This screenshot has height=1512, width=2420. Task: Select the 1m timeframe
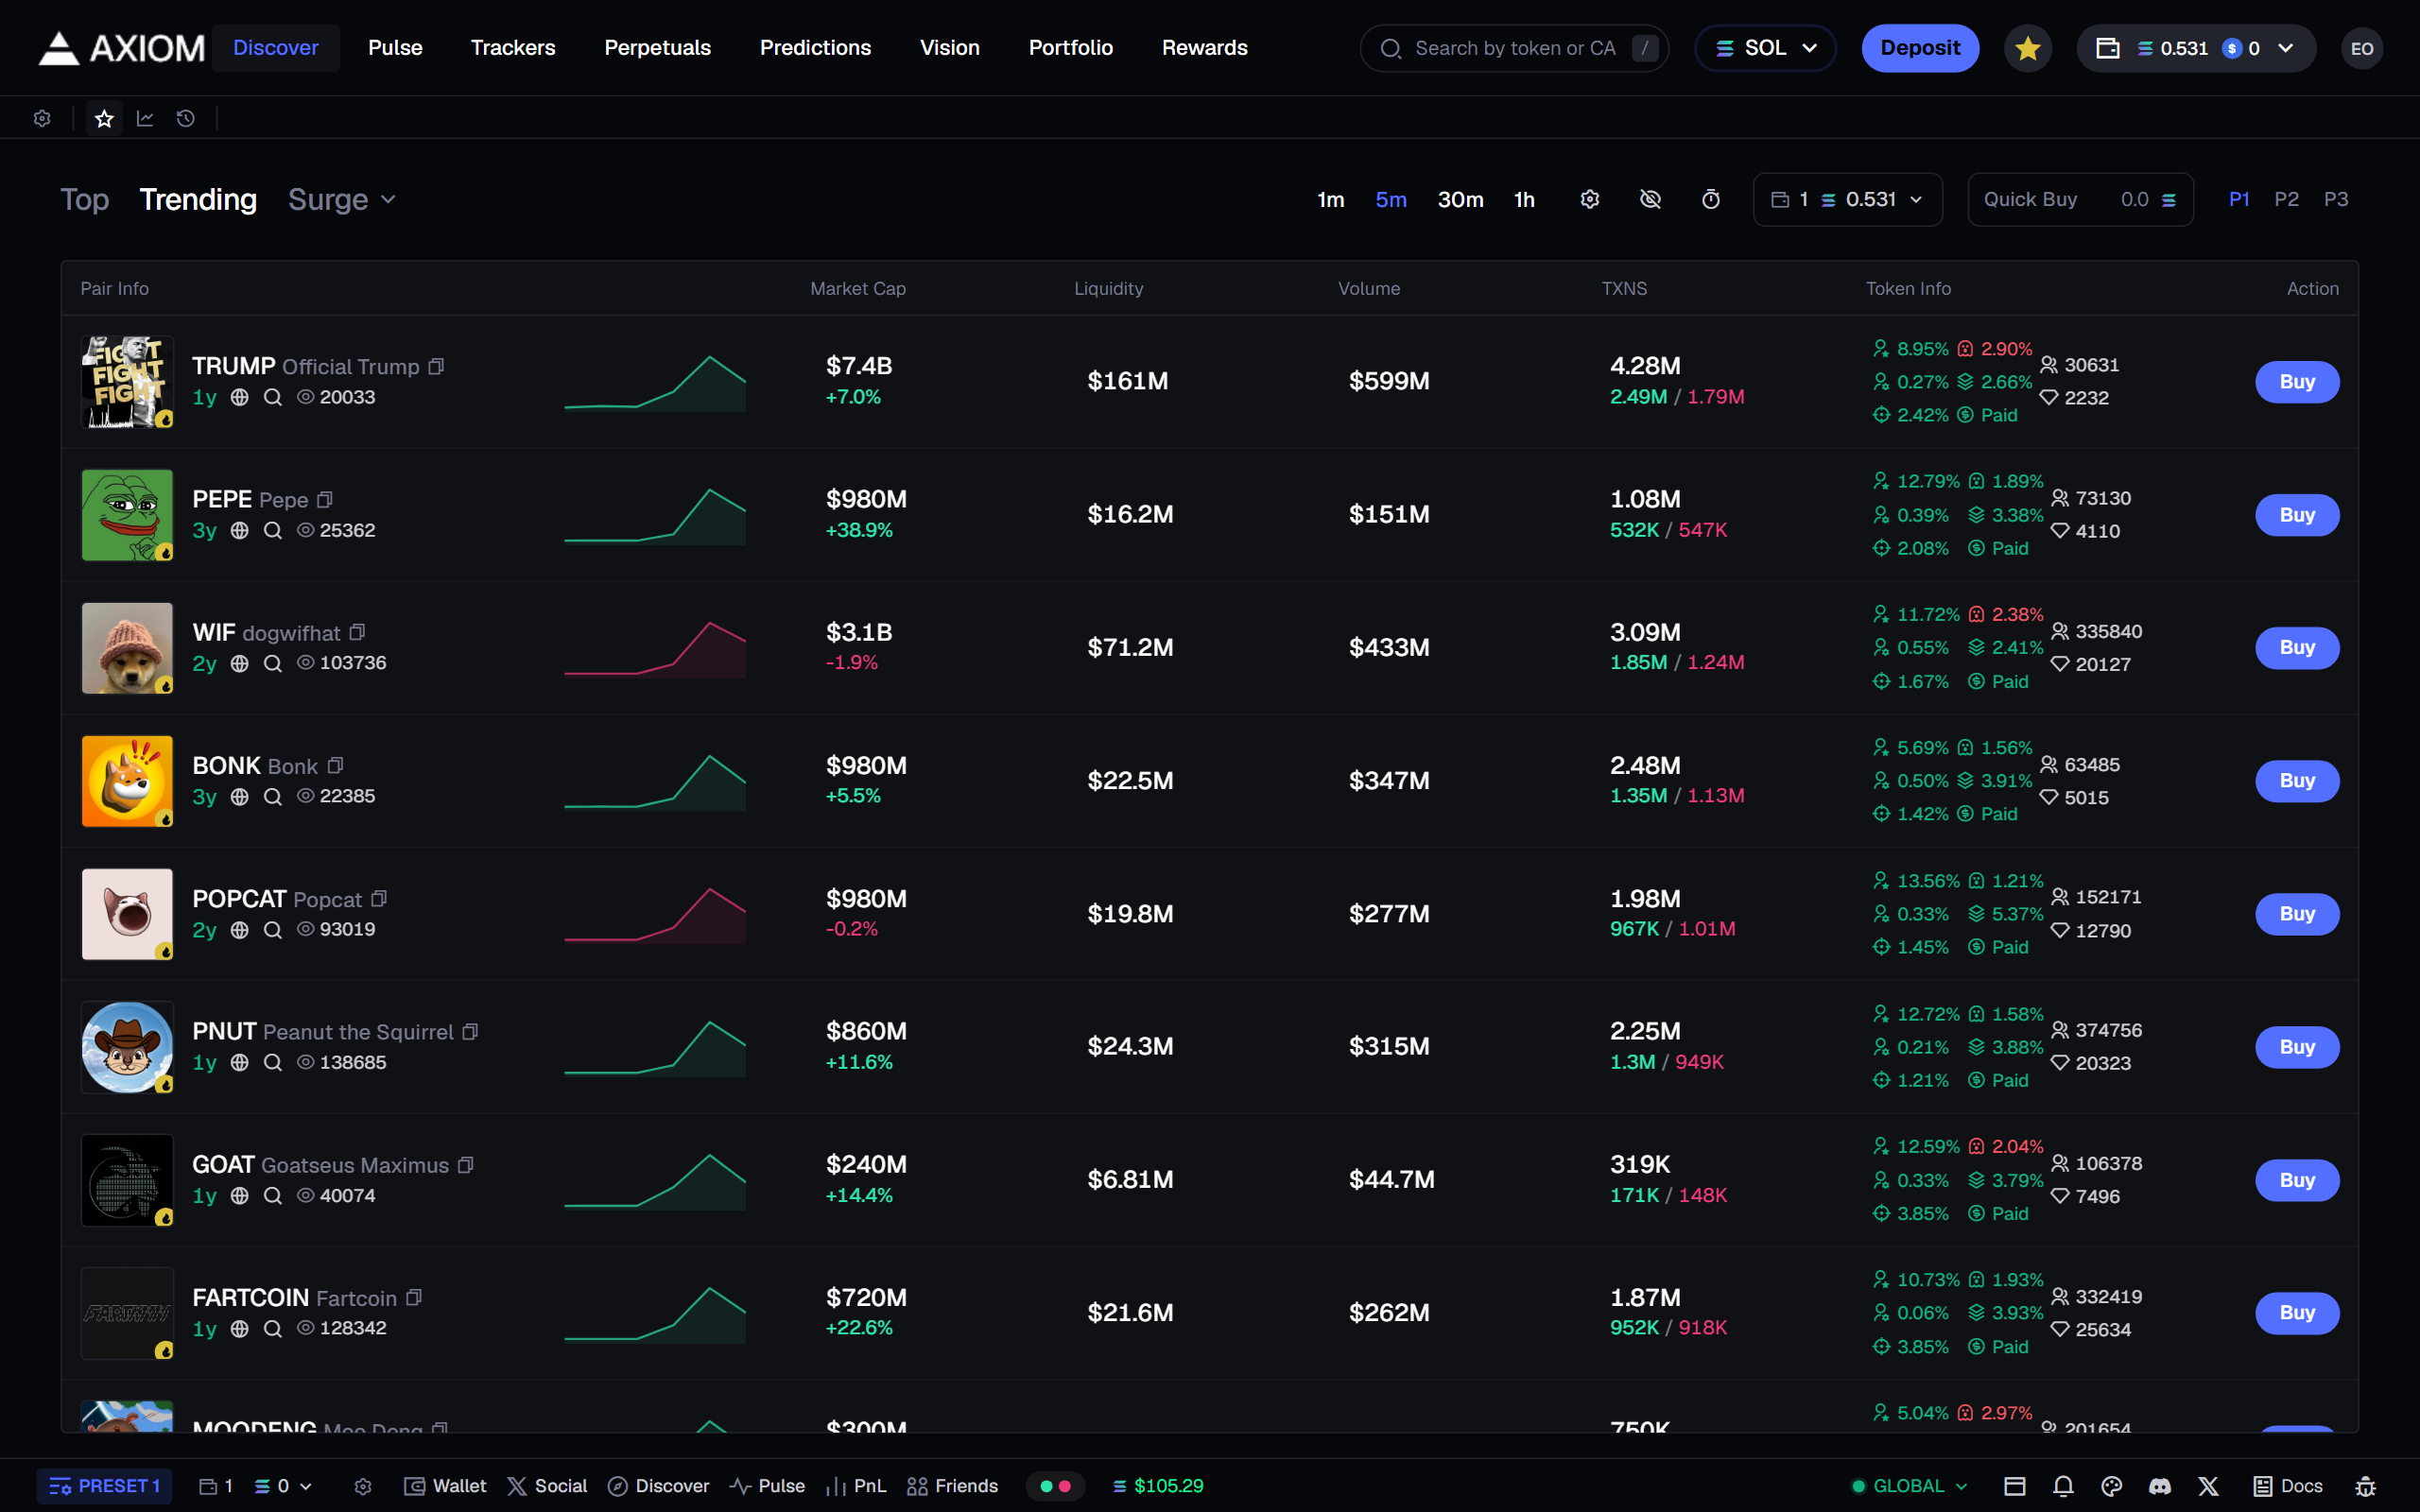tap(1331, 200)
